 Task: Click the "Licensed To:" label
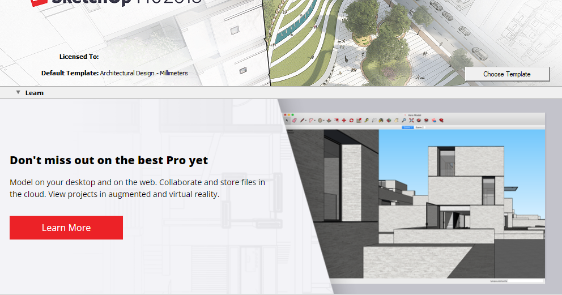pyautogui.click(x=79, y=57)
